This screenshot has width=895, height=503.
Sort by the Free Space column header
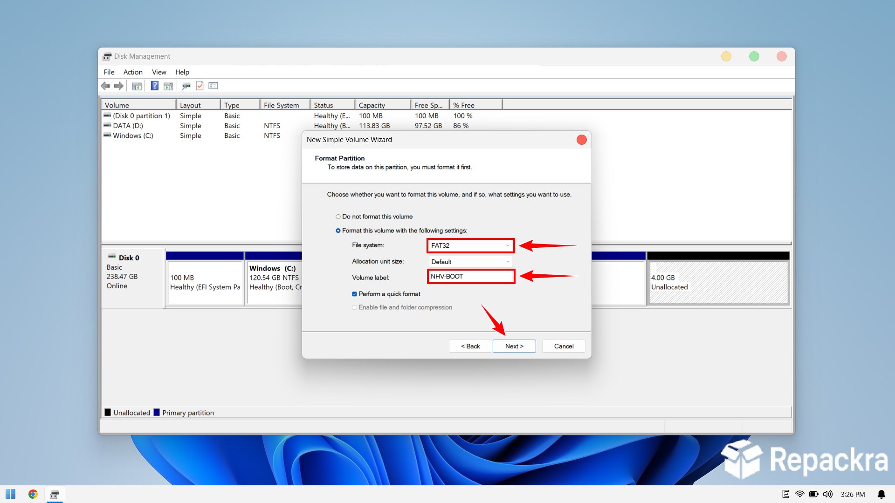coord(429,105)
